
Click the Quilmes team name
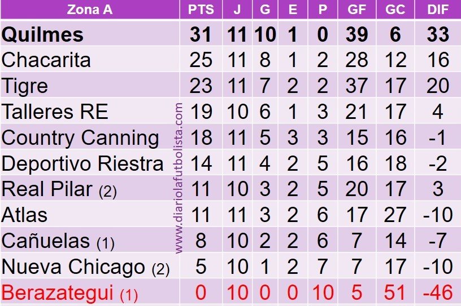[42, 34]
